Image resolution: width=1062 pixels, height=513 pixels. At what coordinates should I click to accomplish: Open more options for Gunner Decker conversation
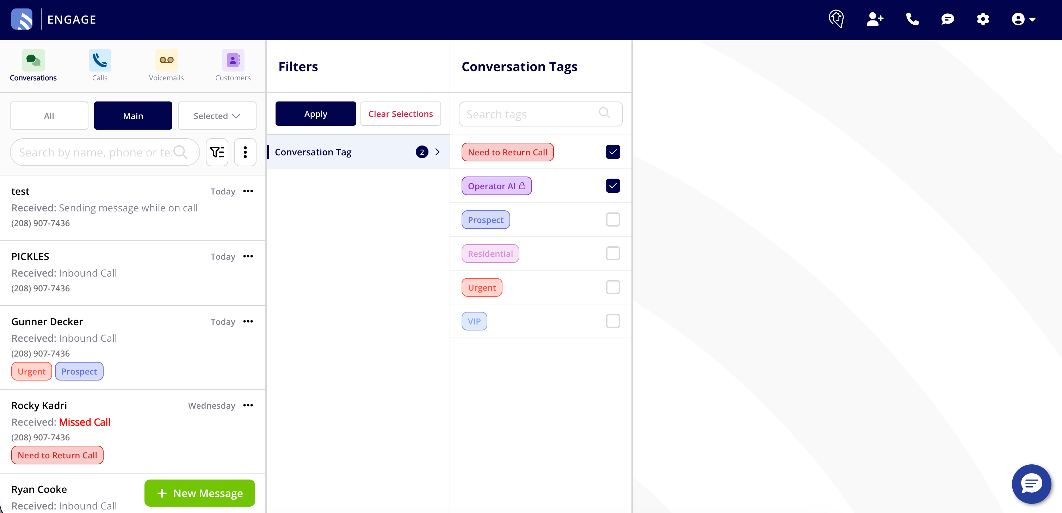click(248, 322)
